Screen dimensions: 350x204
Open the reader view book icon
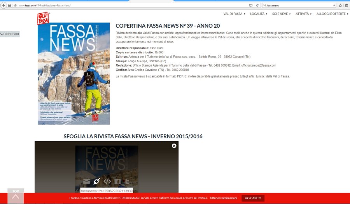pos(251,5)
